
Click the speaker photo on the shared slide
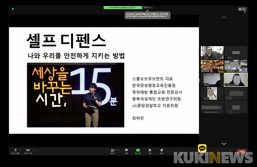75,95
